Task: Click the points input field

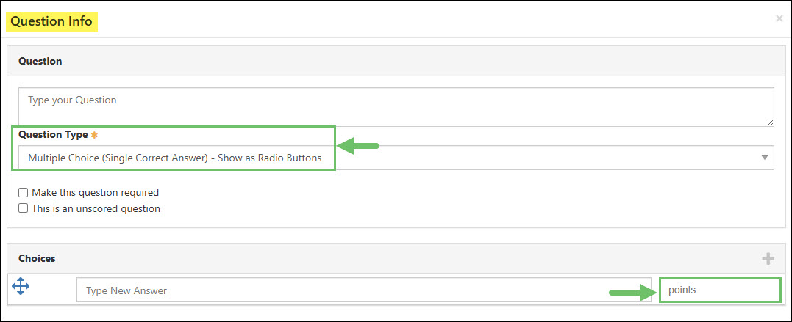Action: [720, 290]
